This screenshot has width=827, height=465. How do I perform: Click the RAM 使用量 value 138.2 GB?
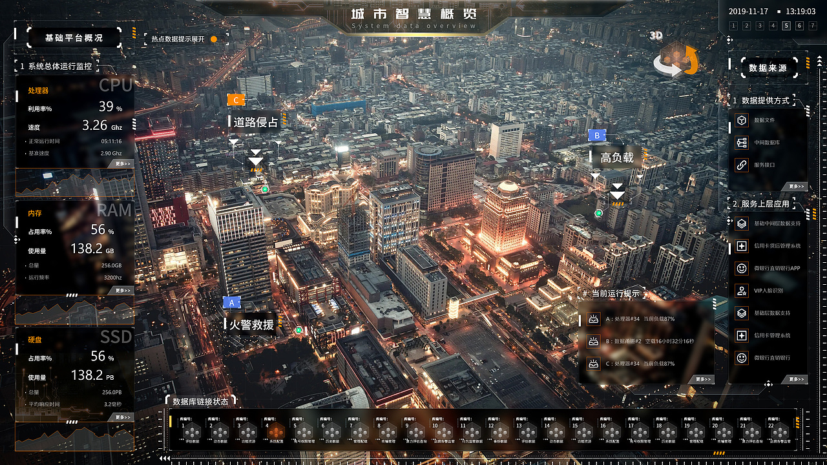click(92, 249)
